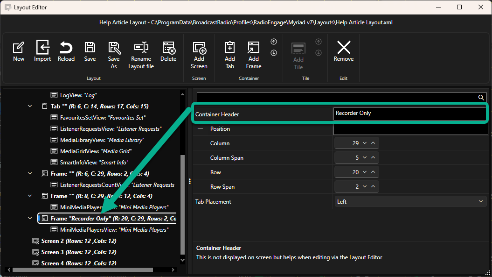Viewport: 492px width, 277px height.
Task: Decrease the Row Span value
Action: [365, 186]
